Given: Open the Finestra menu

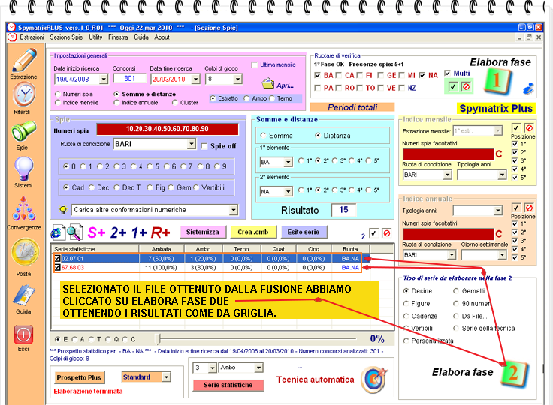Looking at the screenshot, I should pyautogui.click(x=118, y=37).
